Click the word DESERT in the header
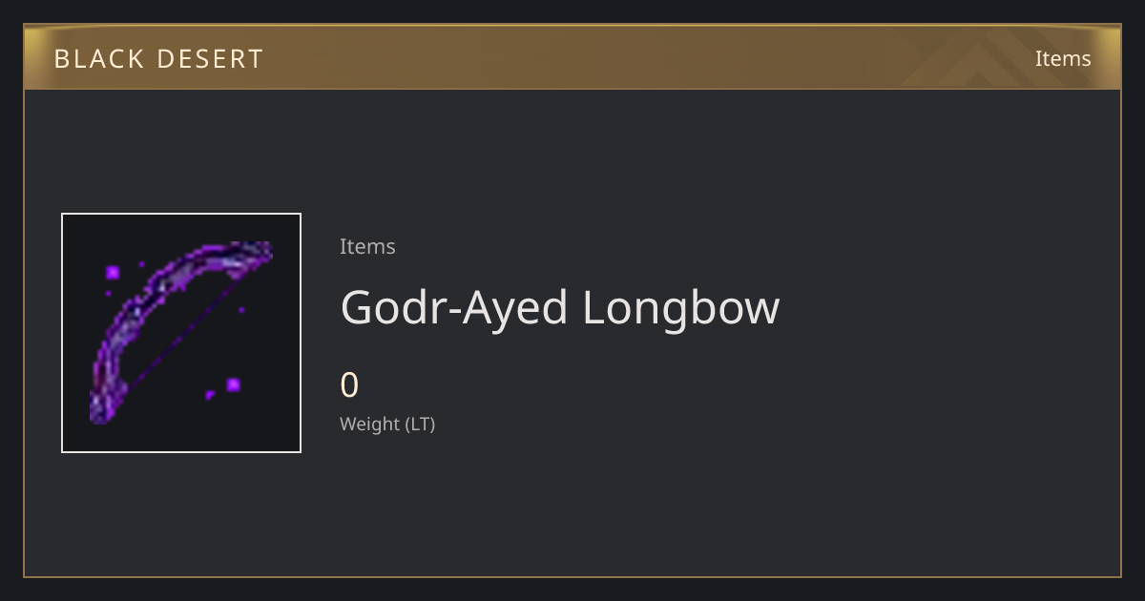 point(210,59)
